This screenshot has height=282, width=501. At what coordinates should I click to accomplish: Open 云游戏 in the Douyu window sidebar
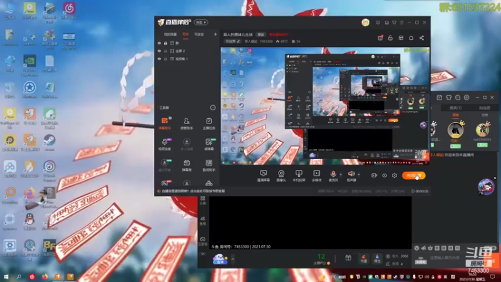click(x=202, y=241)
